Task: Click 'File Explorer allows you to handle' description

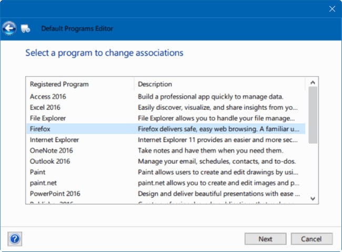Action: [216, 118]
